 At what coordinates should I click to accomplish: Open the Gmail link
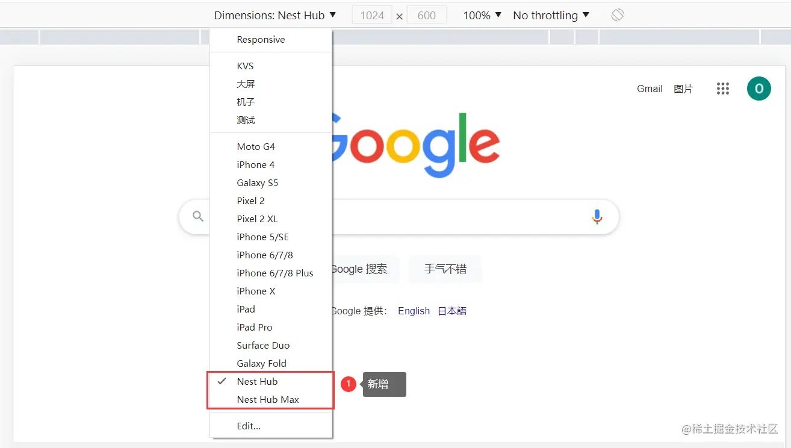click(650, 89)
